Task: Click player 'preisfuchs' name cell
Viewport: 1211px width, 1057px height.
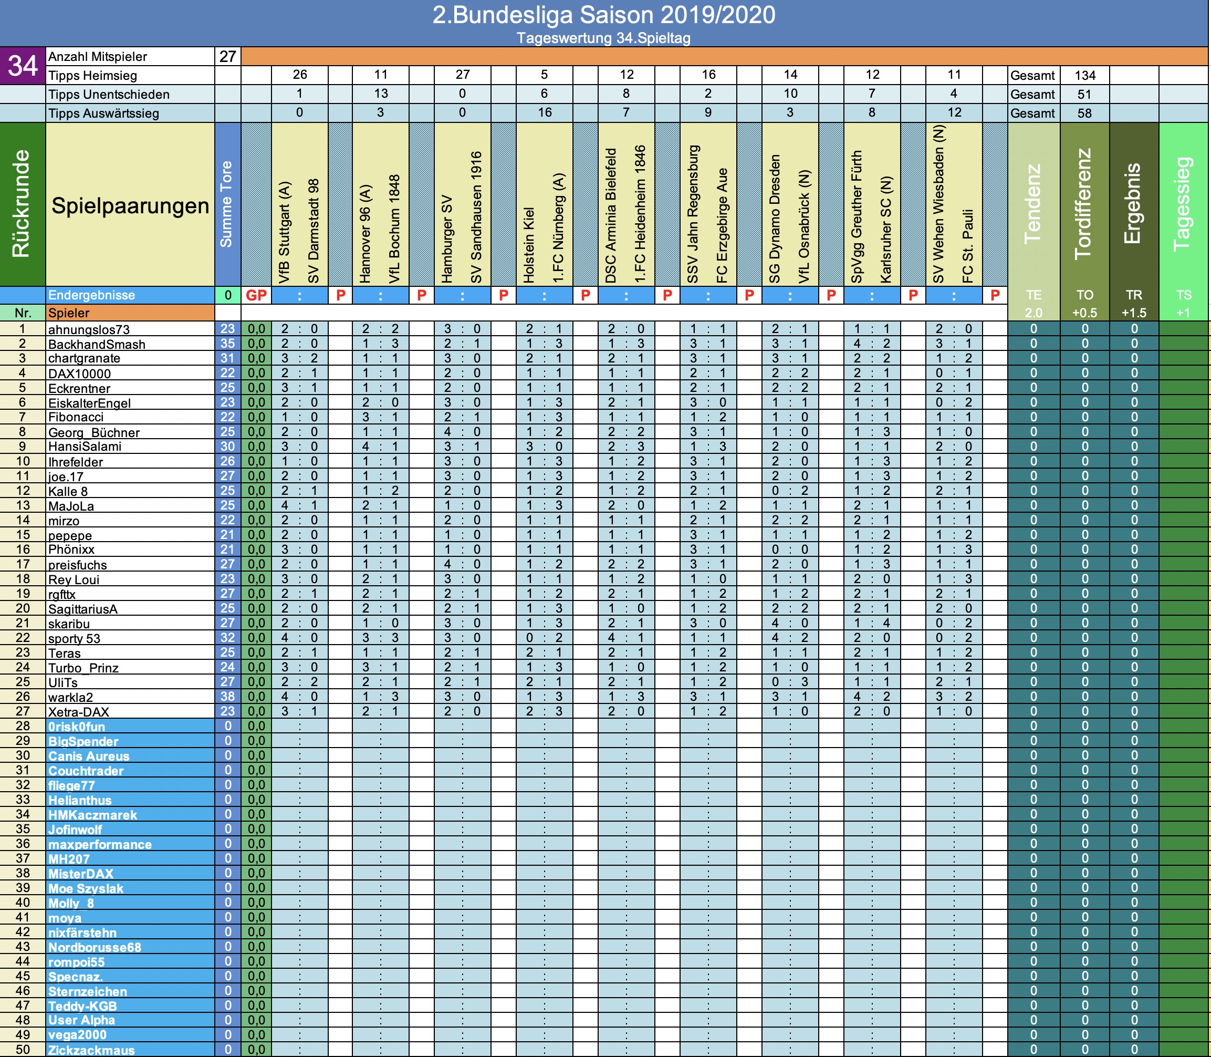Action: (x=130, y=564)
